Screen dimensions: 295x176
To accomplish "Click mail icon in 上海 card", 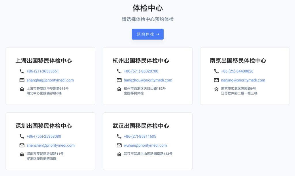I will click(x=22, y=80).
